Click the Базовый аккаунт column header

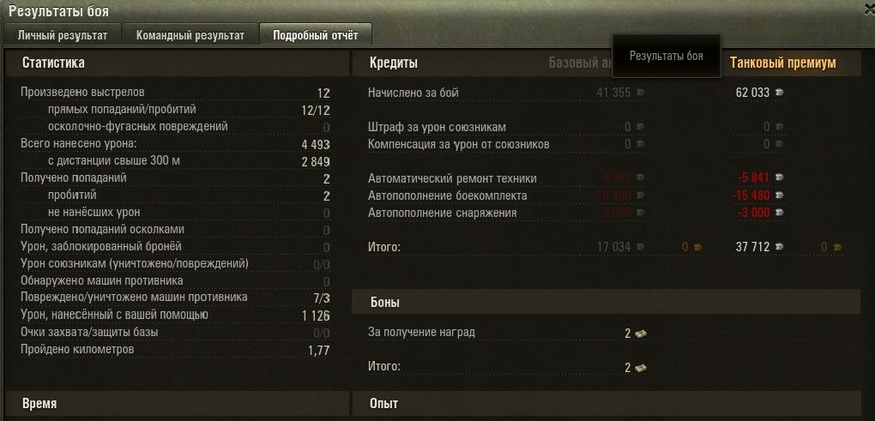pos(581,63)
